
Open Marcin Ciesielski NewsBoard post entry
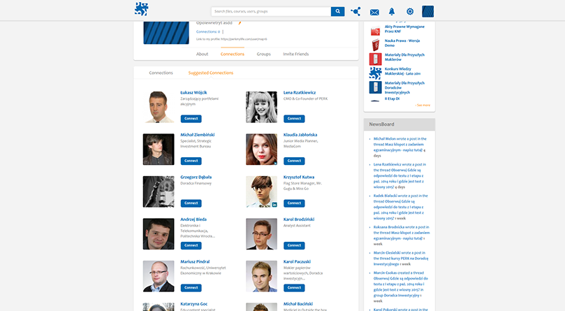click(401, 259)
